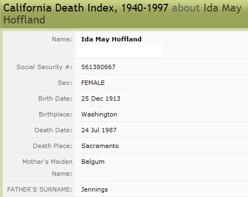Image resolution: width=248 pixels, height=197 pixels.
Task: Click the Sex value FEMALE
Action: [93, 83]
